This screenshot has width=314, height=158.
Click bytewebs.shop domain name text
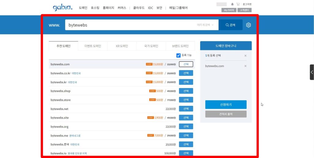point(60,91)
